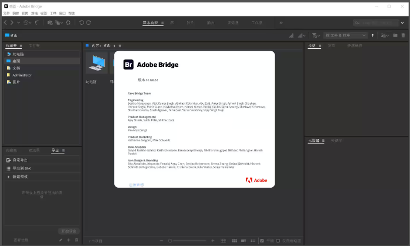Viewport: 410px width, 246px height.
Task: Open the 标签 menu
Action: point(44,13)
